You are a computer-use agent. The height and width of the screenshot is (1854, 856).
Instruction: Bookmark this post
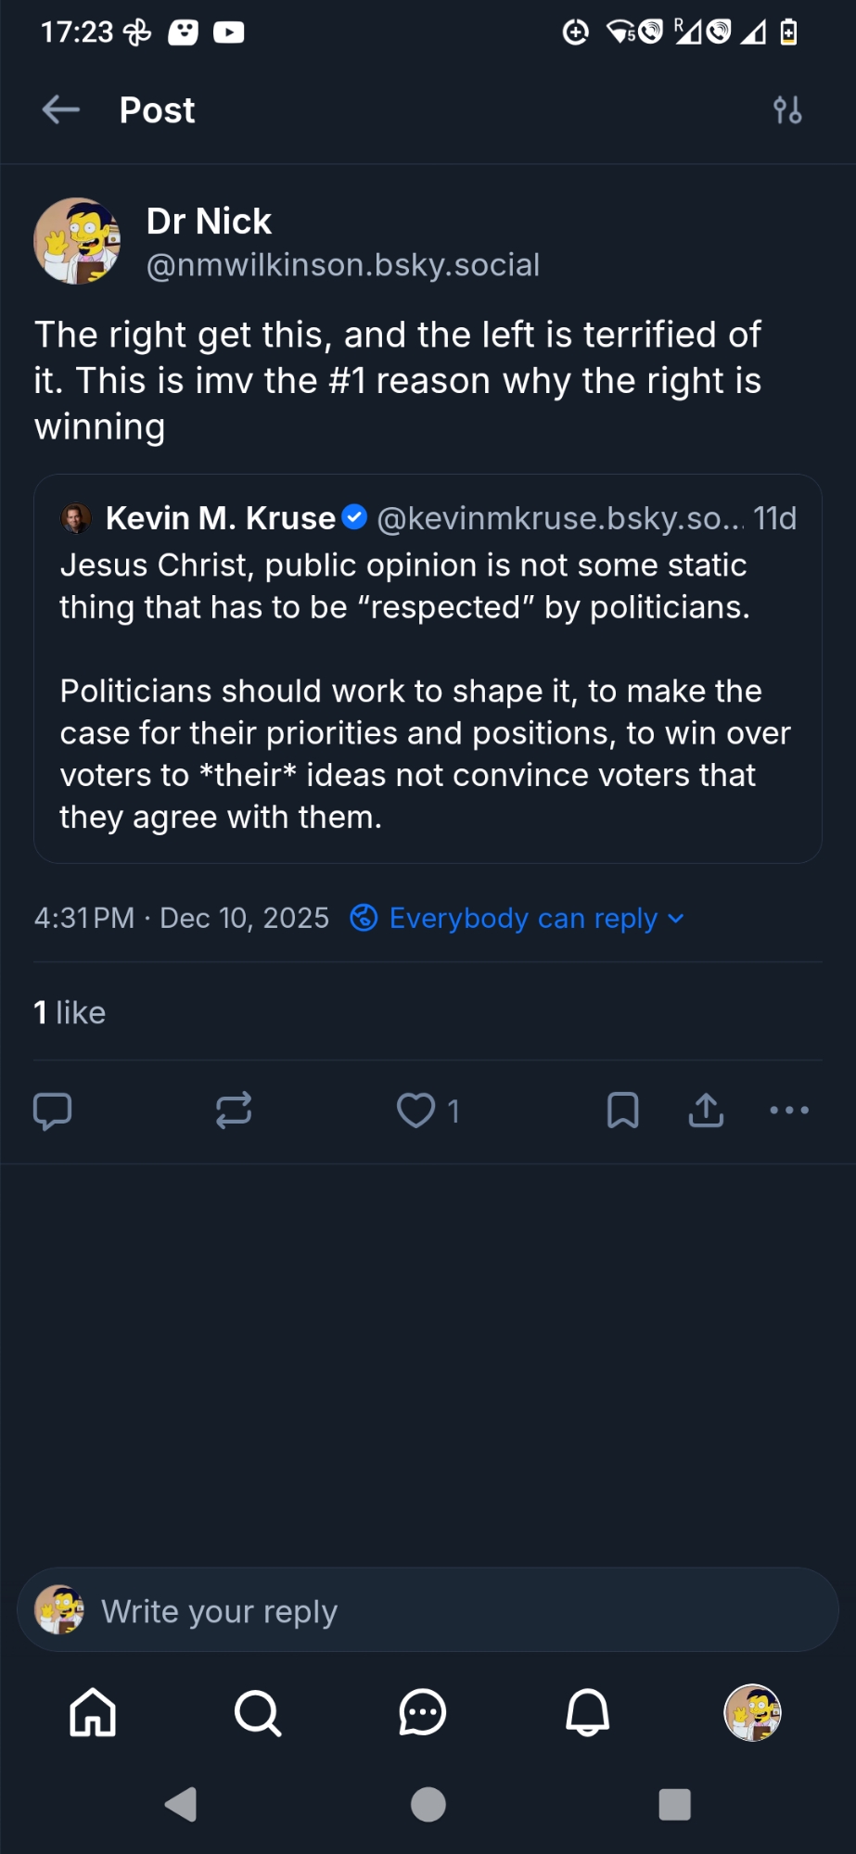622,1110
